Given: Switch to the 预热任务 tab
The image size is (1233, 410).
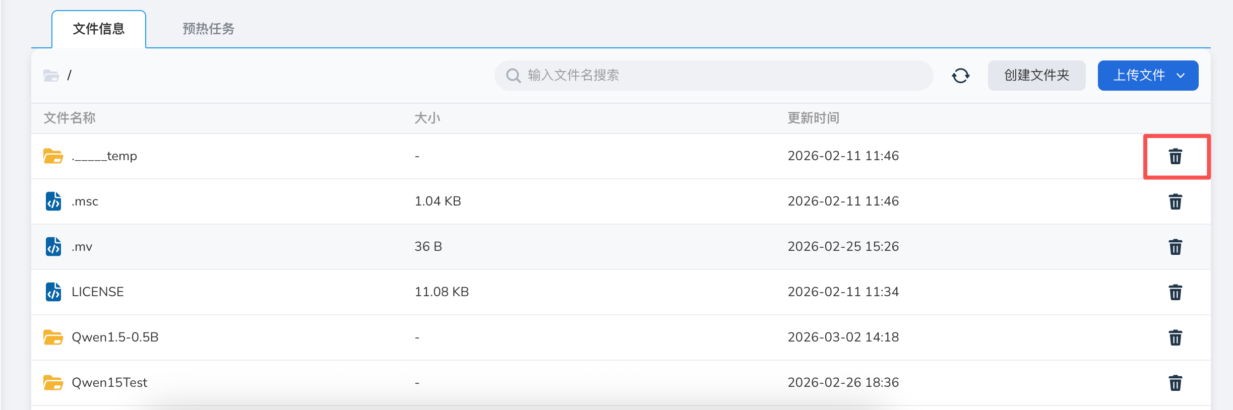Looking at the screenshot, I should [x=208, y=29].
